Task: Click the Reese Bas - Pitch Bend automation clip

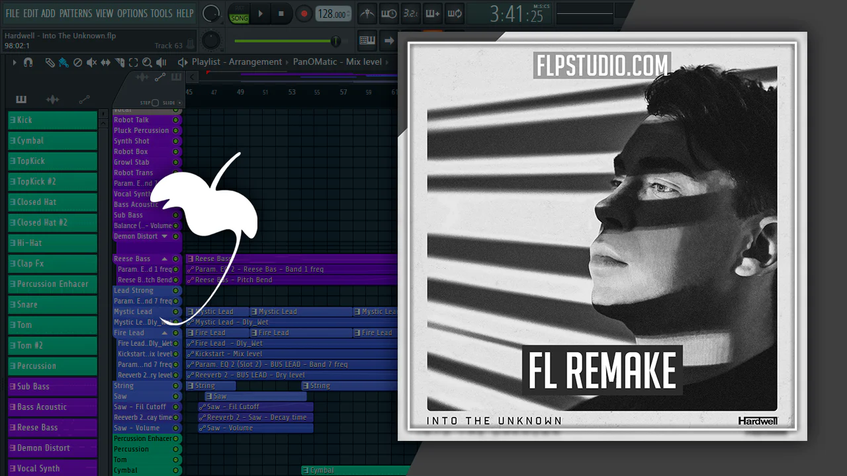Action: point(292,280)
